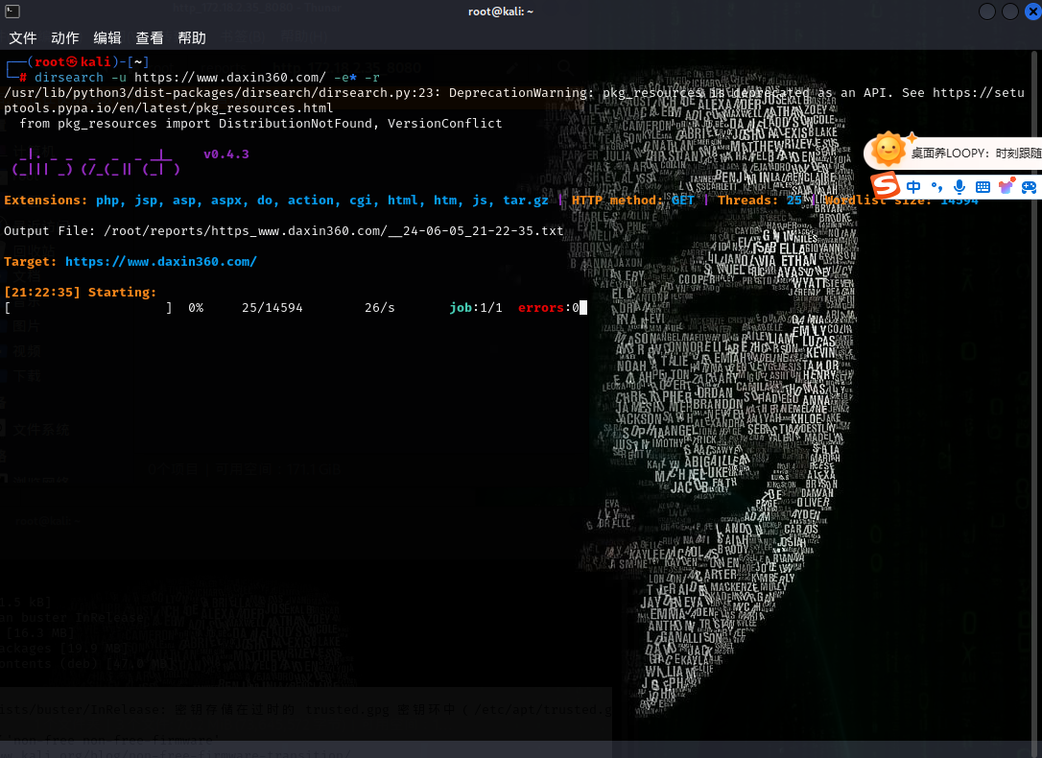Open the 动作 menu
This screenshot has width=1042, height=758.
[x=65, y=37]
